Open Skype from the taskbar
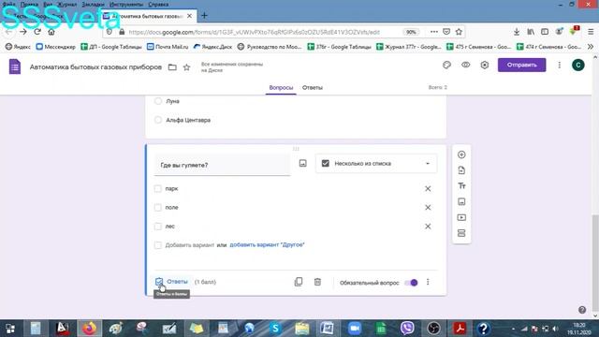This screenshot has width=599, height=337. 275,329
